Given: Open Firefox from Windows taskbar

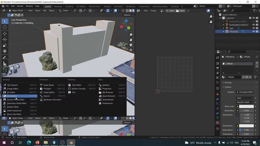Looking at the screenshot, I should tap(37, 142).
